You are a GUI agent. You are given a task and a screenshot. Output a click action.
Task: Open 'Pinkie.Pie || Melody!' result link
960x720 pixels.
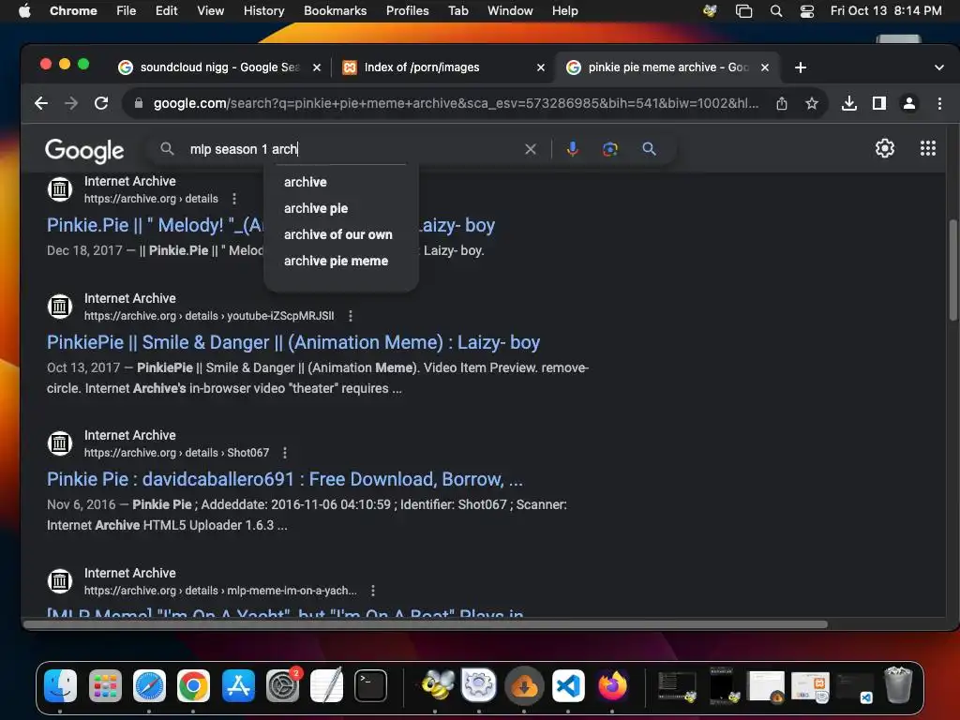(156, 225)
